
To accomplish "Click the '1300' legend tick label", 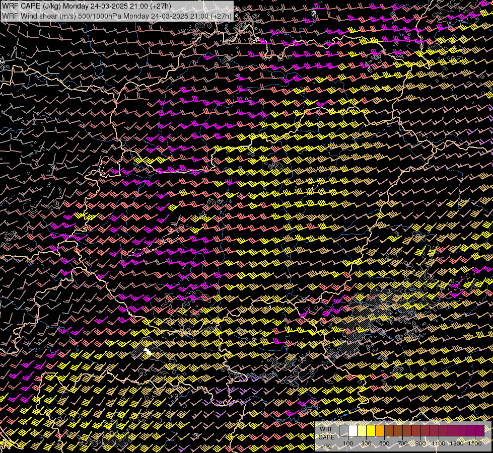I will [x=457, y=443].
